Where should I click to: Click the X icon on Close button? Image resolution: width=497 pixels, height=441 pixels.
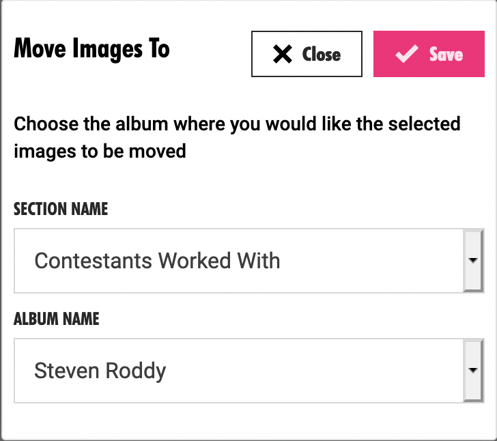click(x=282, y=55)
